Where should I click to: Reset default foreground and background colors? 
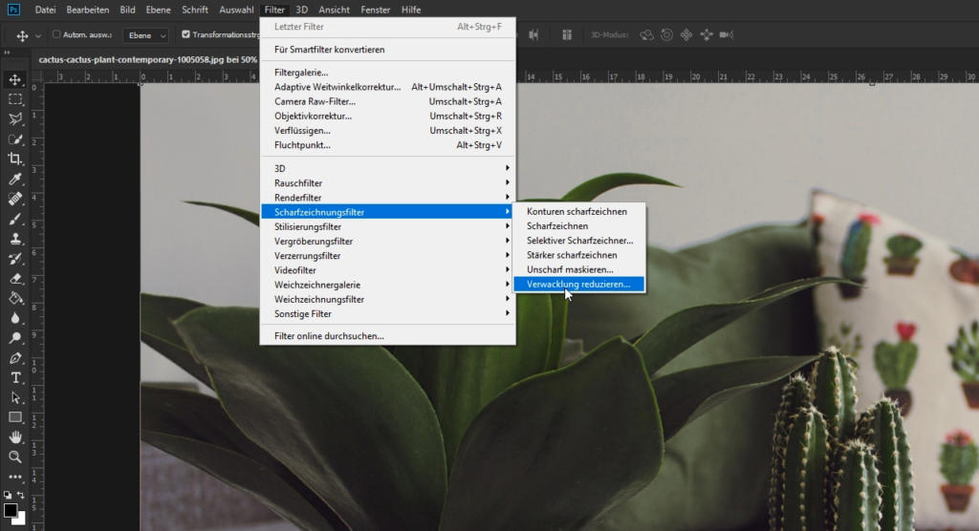click(8, 495)
